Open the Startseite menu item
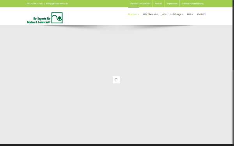Viewport: 234px width, 146px height. [x=133, y=14]
